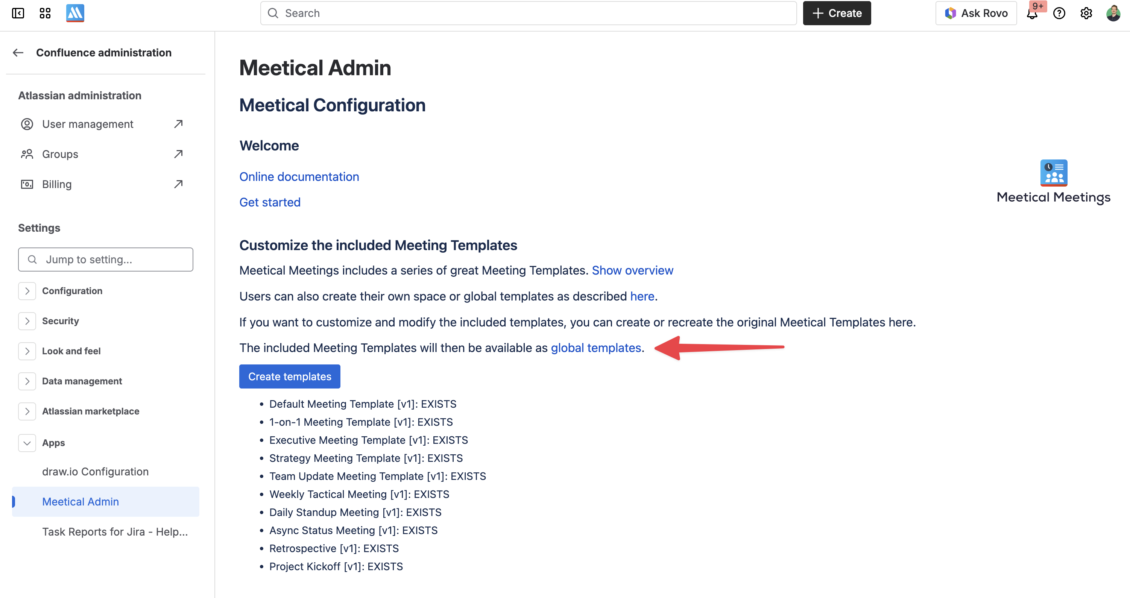Viewport: 1130px width, 598px height.
Task: Open draw.io Configuration page
Action: pyautogui.click(x=95, y=472)
